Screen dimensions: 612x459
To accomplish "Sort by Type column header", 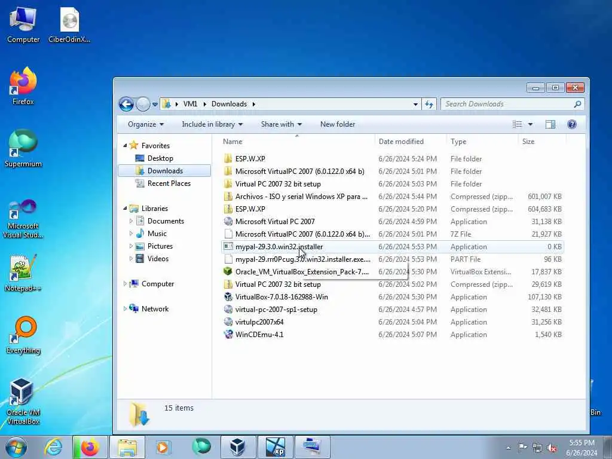I will [x=482, y=141].
